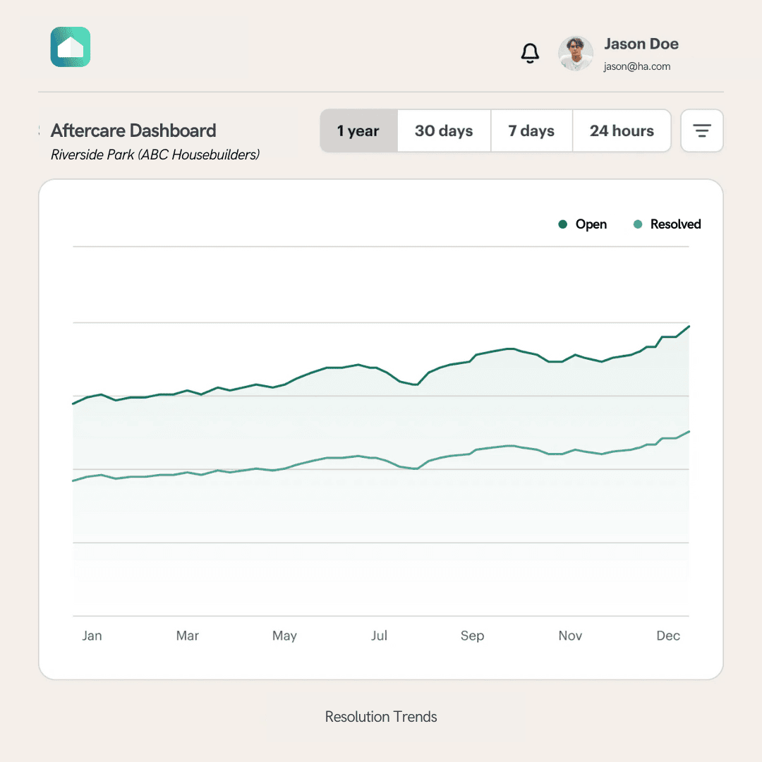Select Riverside Park (ABC Housebuilders) subtitle
The image size is (762, 762).
click(x=155, y=155)
